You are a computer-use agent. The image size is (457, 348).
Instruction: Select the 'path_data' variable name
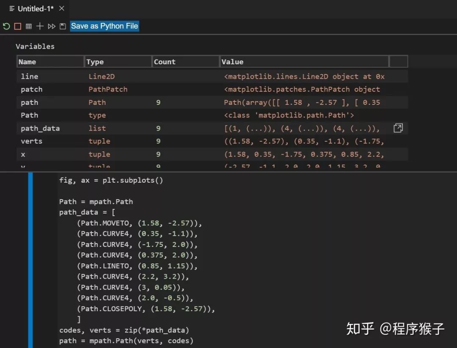(x=40, y=129)
